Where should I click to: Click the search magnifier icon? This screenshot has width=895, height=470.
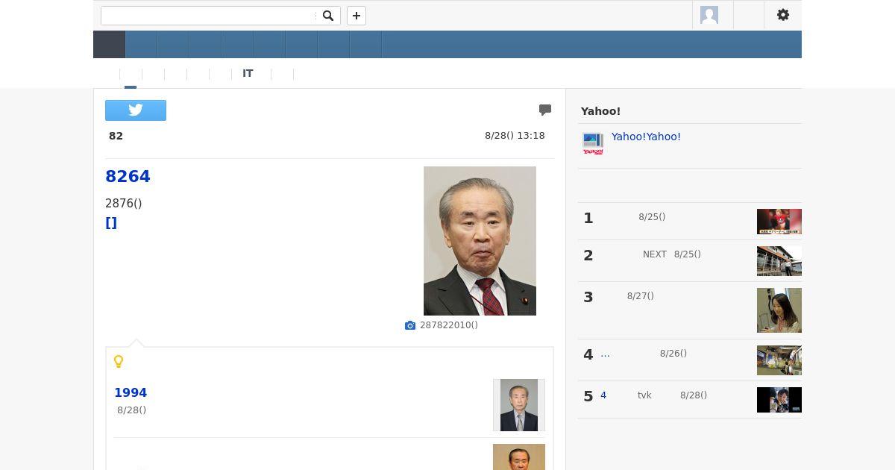tap(328, 16)
